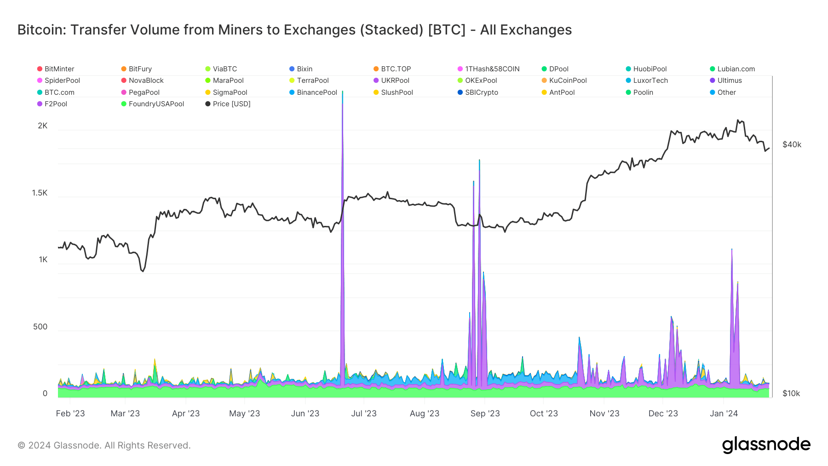Click the Oct '23 axis label
The width and height of the screenshot is (828, 466).
point(544,414)
